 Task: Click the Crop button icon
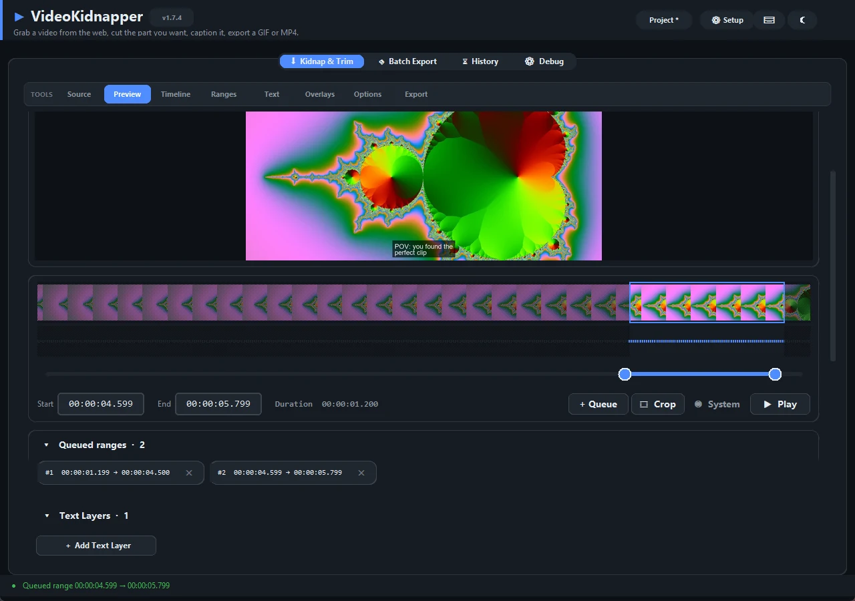(x=644, y=404)
